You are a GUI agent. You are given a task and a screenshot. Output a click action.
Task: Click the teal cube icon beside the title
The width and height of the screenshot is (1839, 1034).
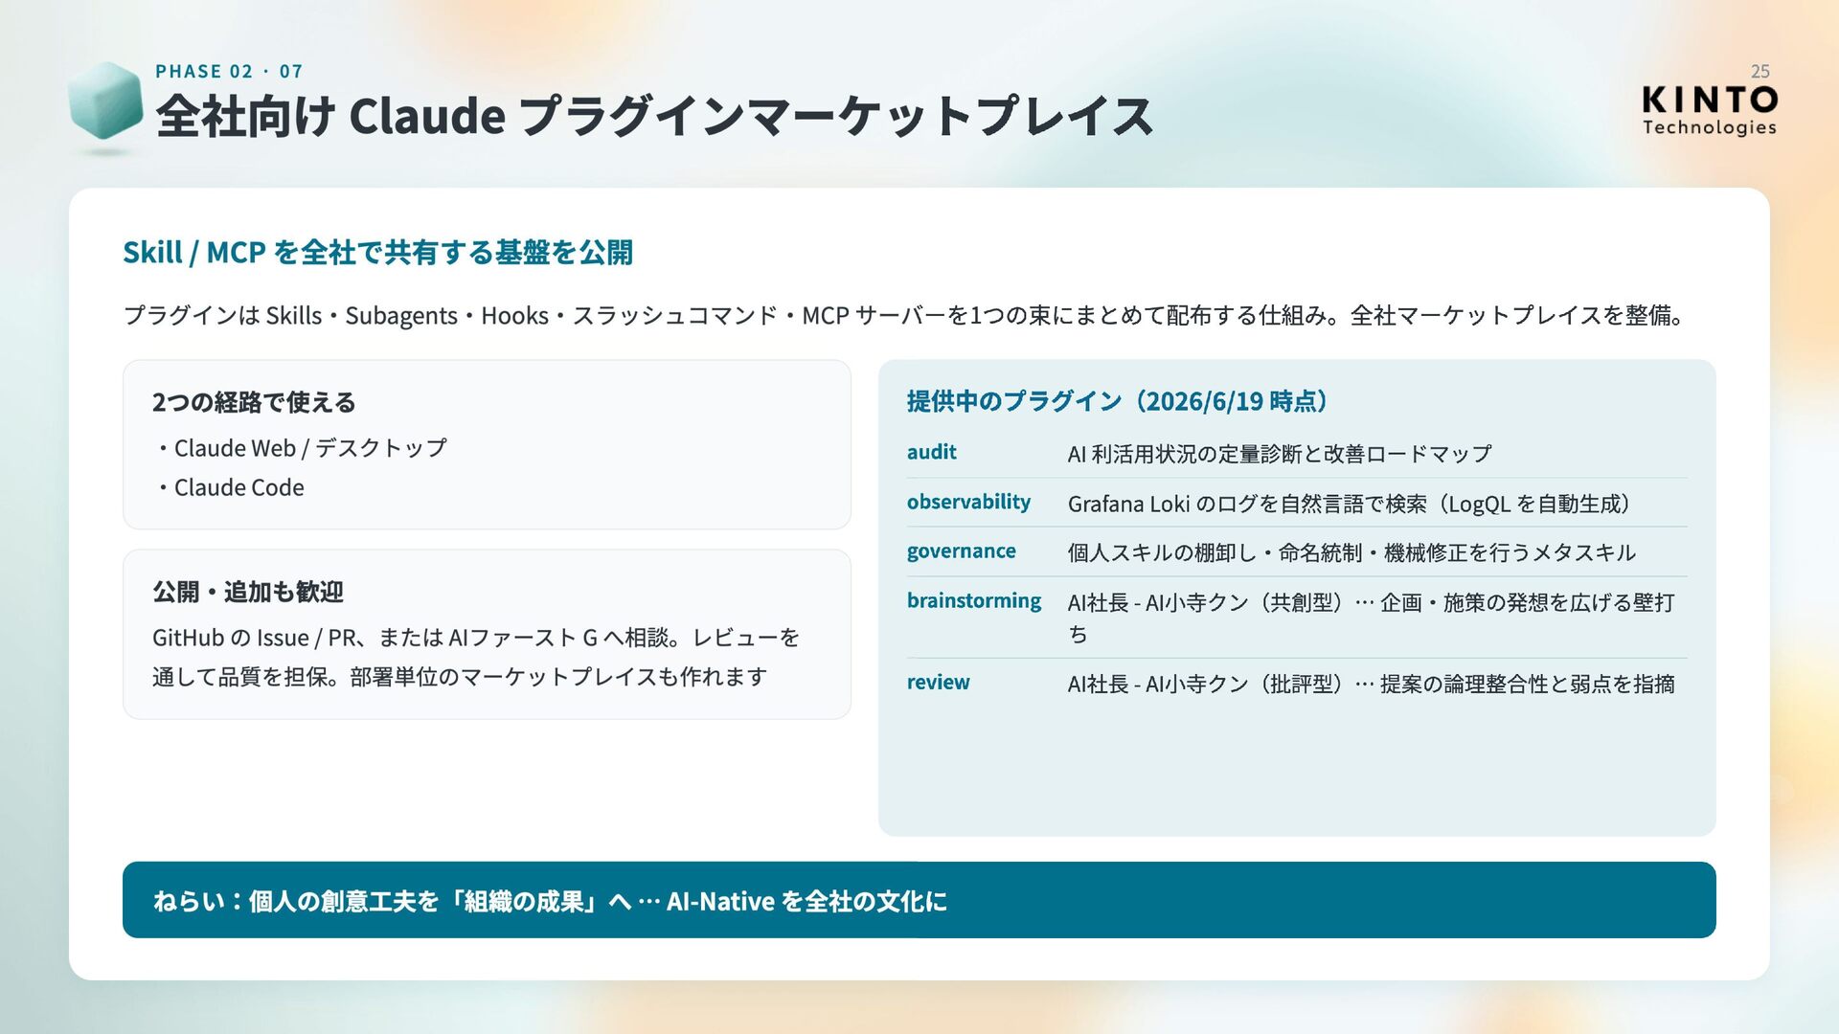tap(105, 102)
